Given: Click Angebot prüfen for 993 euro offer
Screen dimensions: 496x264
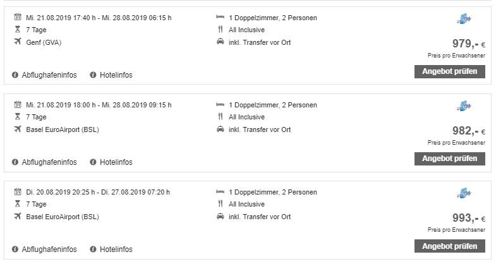Looking at the screenshot, I should 449,246.
